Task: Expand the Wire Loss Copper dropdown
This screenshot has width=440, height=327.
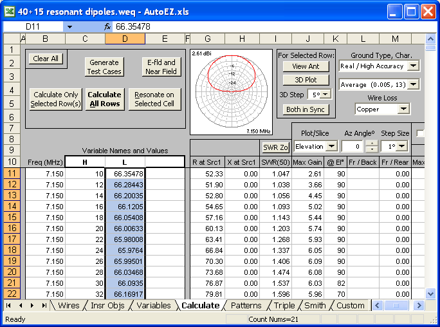Action: pos(404,109)
